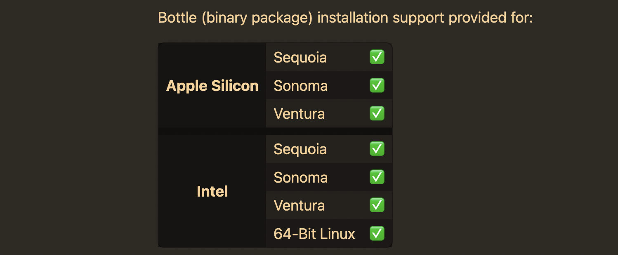
Task: Click the Sonoma label under Apple Silicon
Action: (x=301, y=86)
